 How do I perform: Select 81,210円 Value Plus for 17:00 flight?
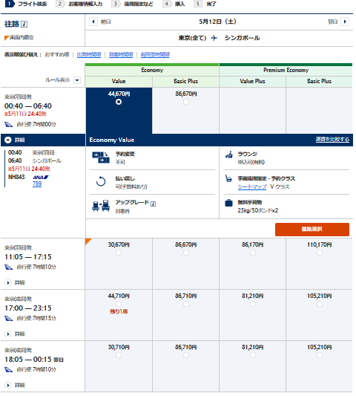[253, 304]
